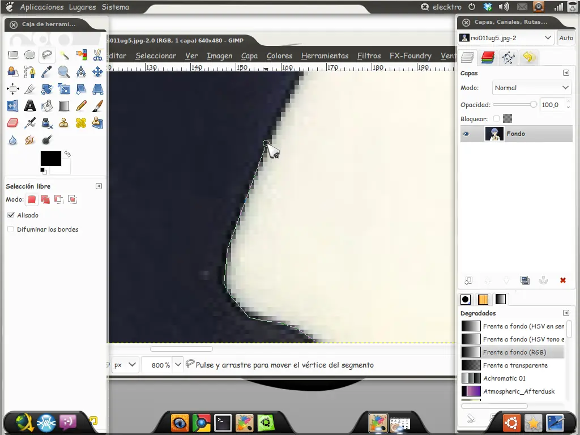Set selection mode to add to selection
Image resolution: width=580 pixels, height=435 pixels.
click(45, 199)
